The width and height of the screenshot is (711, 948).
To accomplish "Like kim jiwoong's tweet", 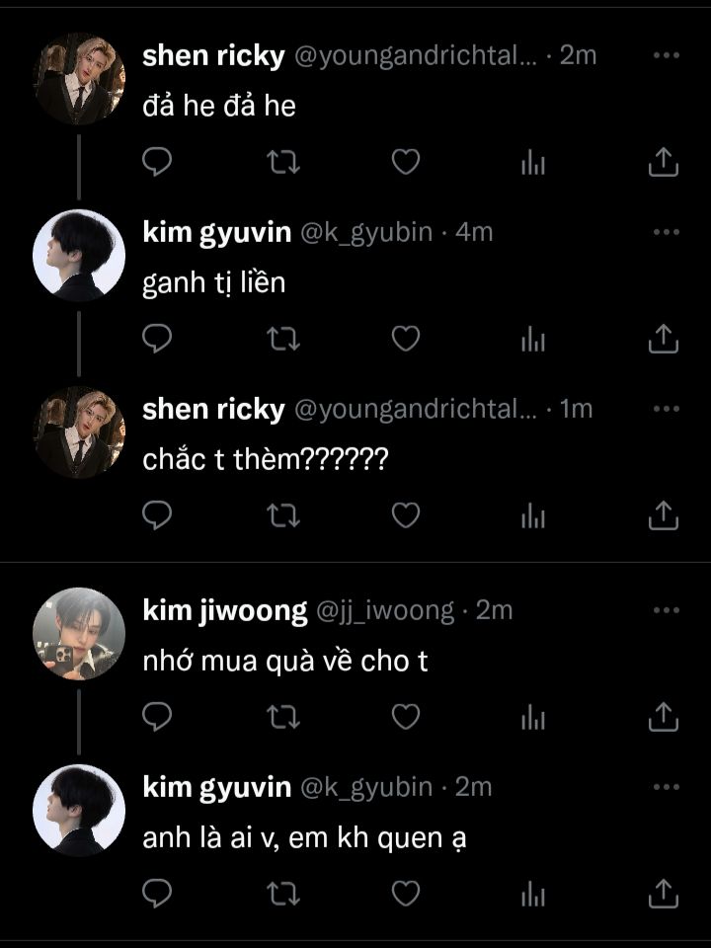I will (x=406, y=717).
